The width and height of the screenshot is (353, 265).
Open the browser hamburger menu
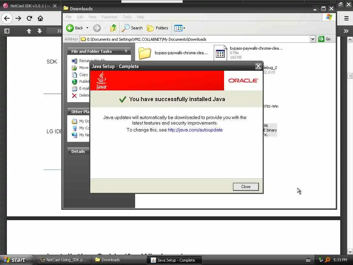[346, 19]
